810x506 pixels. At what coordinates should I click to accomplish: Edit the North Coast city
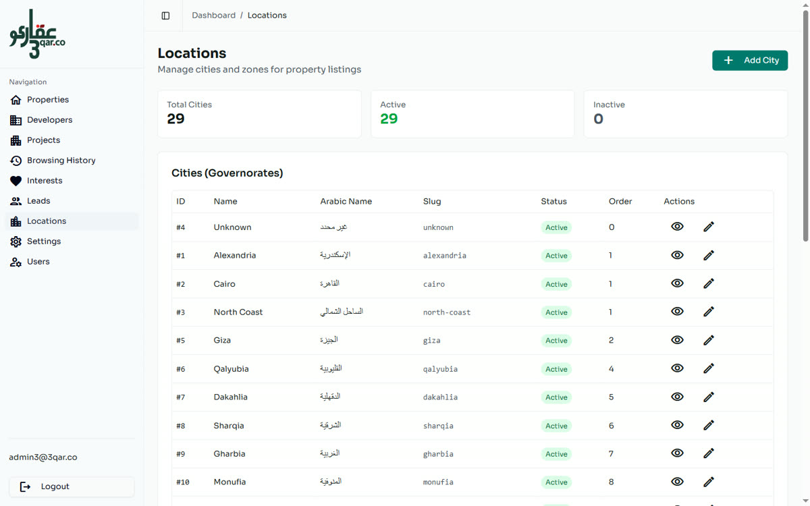pyautogui.click(x=709, y=312)
